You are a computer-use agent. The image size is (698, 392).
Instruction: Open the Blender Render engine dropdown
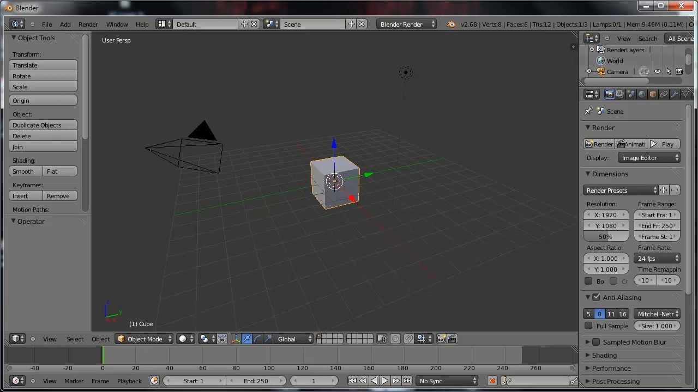(407, 24)
